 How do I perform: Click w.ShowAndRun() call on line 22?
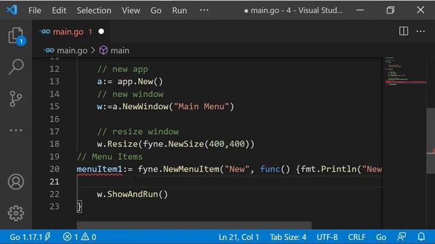(133, 195)
